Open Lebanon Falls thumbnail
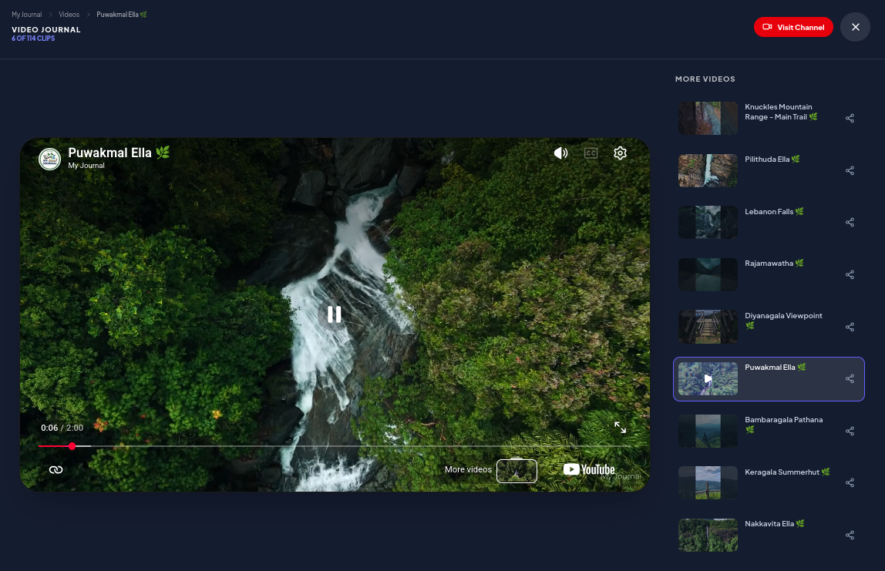 (708, 222)
